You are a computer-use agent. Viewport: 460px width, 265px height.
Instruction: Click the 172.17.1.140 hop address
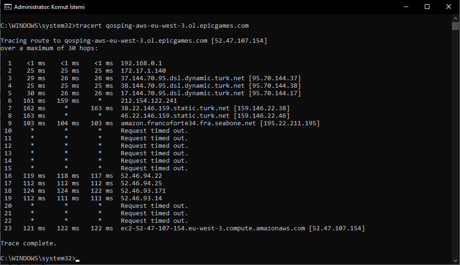click(143, 70)
